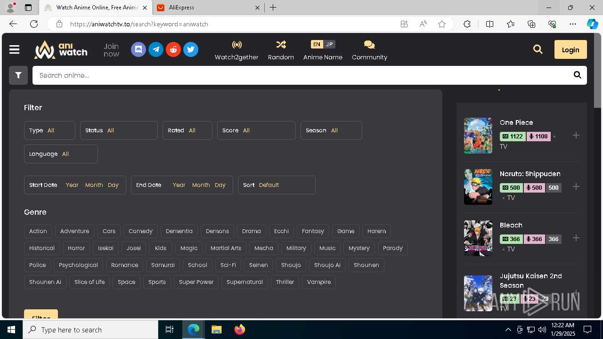Open Firefox from the taskbar
The image size is (603, 339).
[240, 330]
